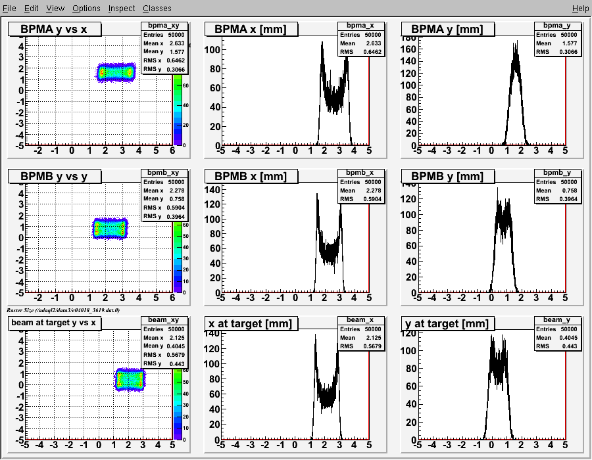
Task: Select the 'BPMB y vs y' plot title
Action: tap(55, 176)
